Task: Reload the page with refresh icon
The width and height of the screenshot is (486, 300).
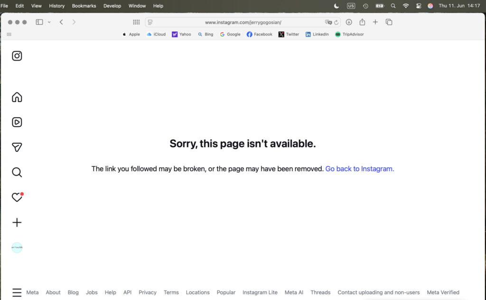Action: pyautogui.click(x=336, y=22)
